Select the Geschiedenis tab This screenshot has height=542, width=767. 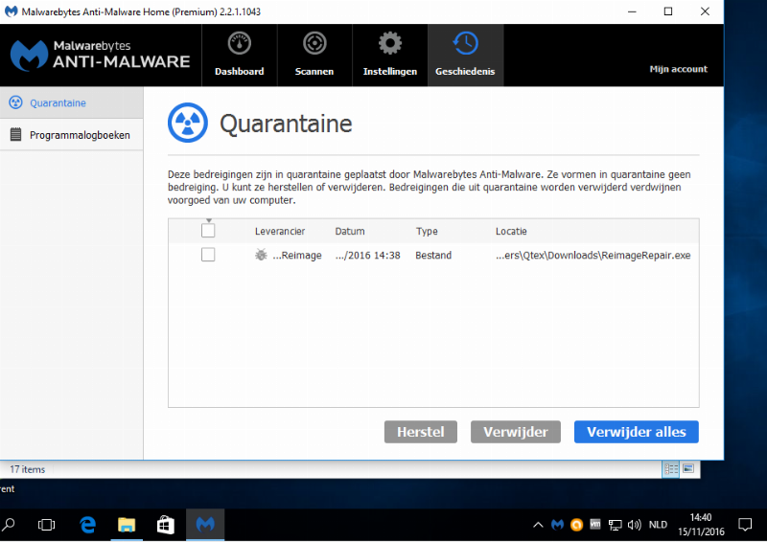point(465,56)
